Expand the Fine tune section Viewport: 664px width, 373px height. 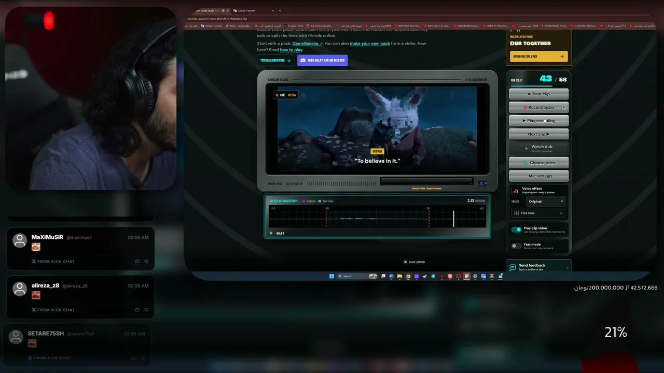coord(538,213)
